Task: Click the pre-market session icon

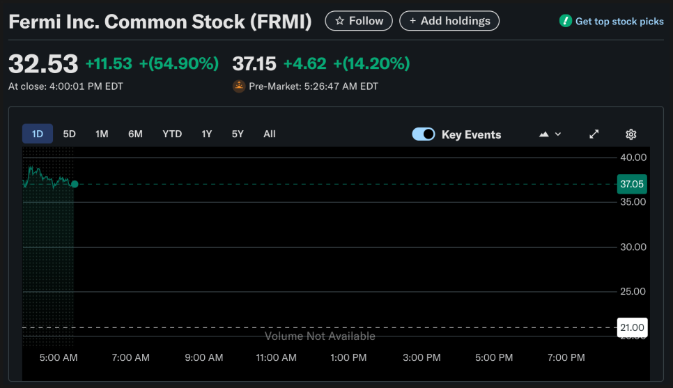Action: pos(239,87)
